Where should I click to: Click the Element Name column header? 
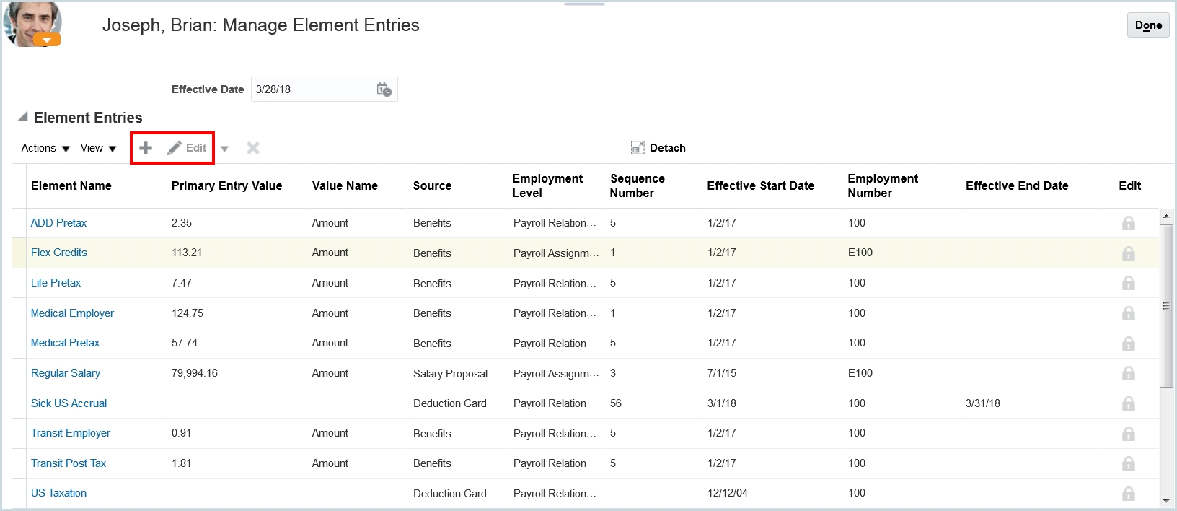tap(71, 185)
